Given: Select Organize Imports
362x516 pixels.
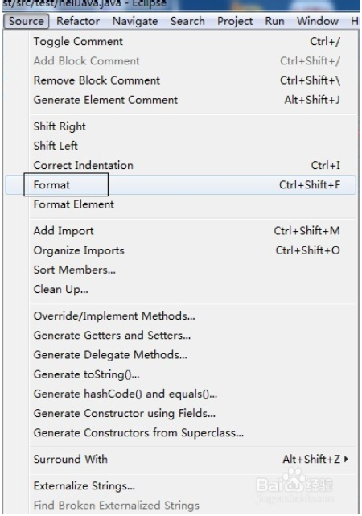Looking at the screenshot, I should 181,250.
